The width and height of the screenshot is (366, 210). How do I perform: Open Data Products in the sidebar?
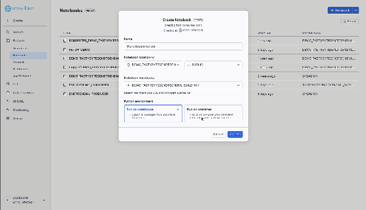coord(23,93)
